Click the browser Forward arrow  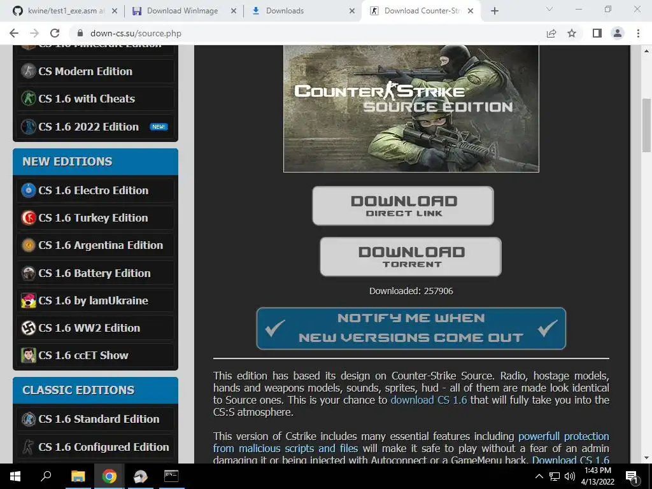tap(34, 33)
